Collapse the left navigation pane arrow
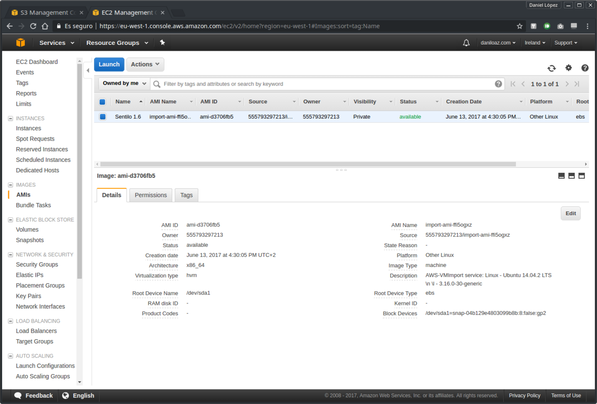This screenshot has height=404, width=597. point(88,70)
